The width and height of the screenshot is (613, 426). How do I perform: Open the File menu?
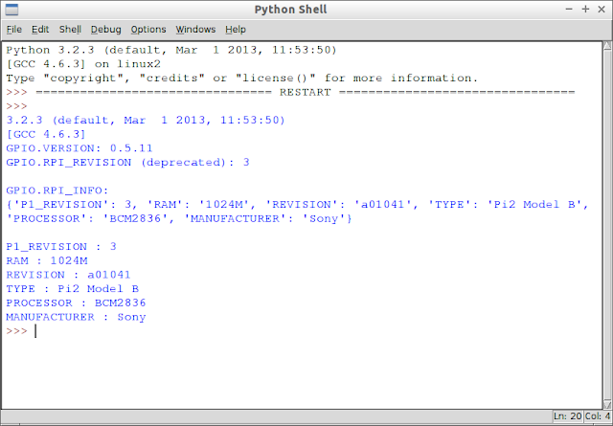tap(14, 30)
